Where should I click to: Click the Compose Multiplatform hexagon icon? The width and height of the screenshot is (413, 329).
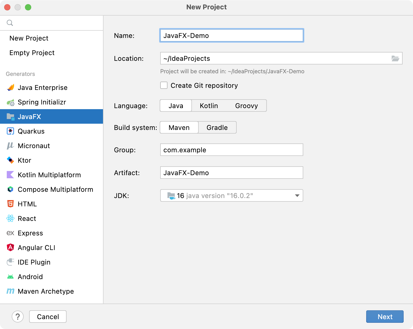10,189
